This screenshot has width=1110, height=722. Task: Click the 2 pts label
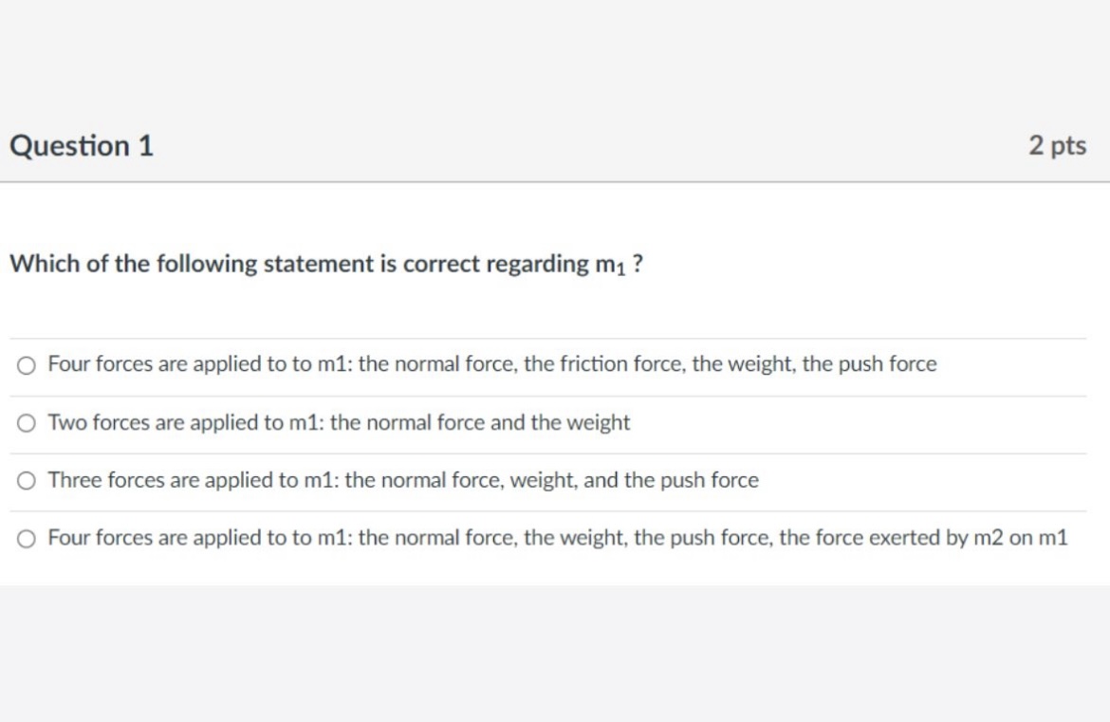(1060, 145)
